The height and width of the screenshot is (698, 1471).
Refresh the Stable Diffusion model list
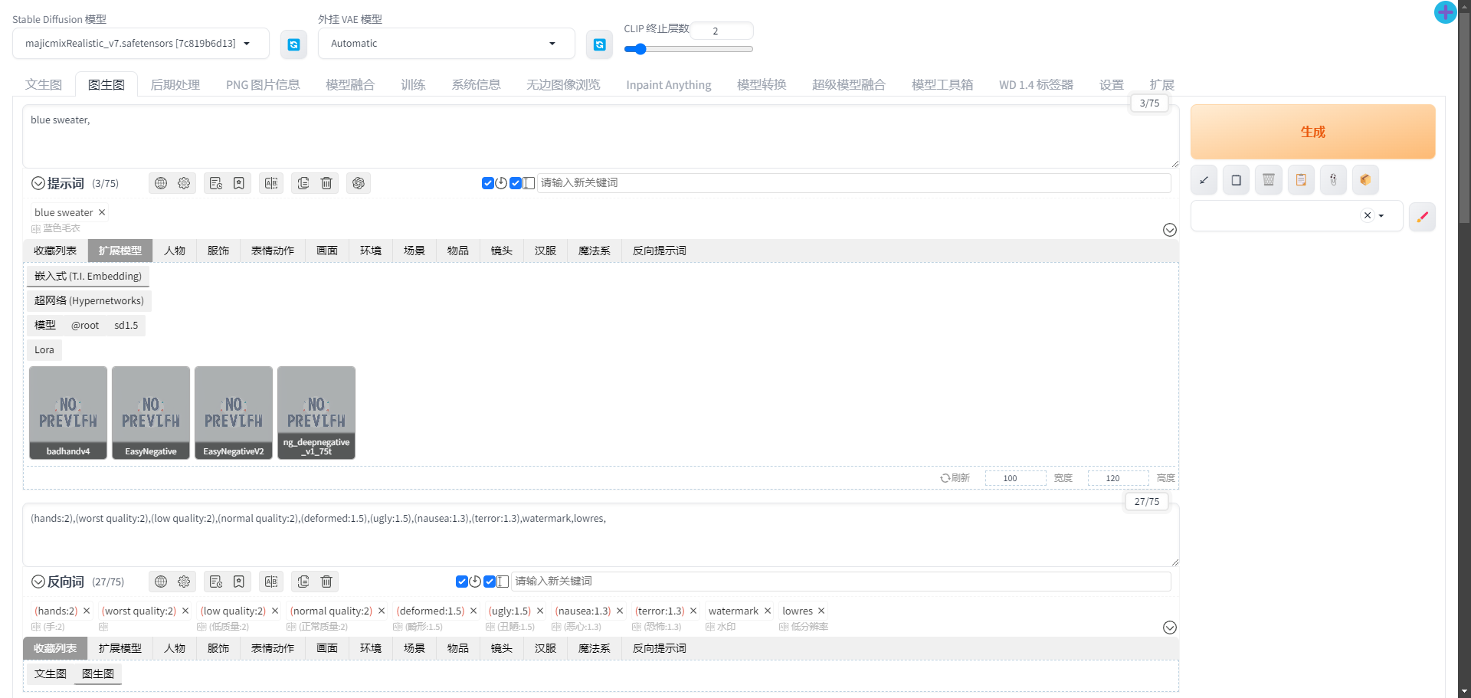293,44
